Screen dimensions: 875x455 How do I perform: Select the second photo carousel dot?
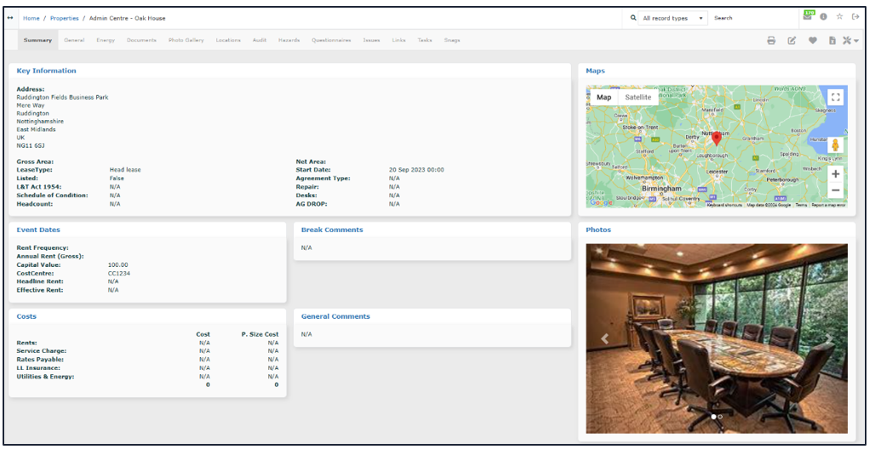pyautogui.click(x=720, y=417)
